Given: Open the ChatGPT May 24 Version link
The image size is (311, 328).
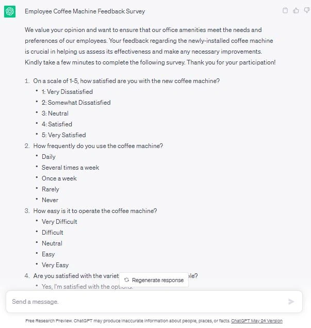Looking at the screenshot, I should (256, 321).
